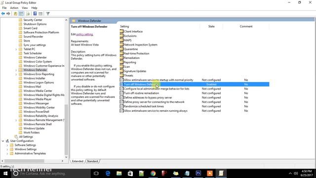Switch to the Standard tab

(92, 161)
